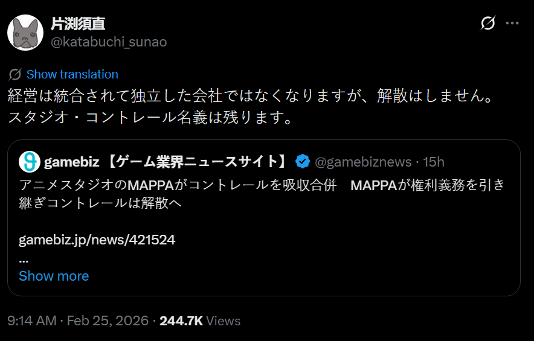Click the truncation ellipsis in the quoted post

tap(24, 259)
